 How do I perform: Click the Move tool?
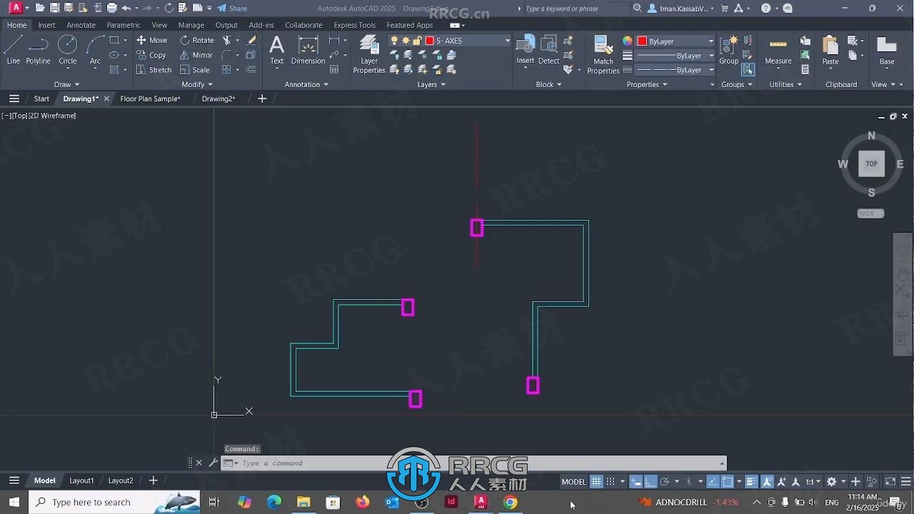pos(151,40)
